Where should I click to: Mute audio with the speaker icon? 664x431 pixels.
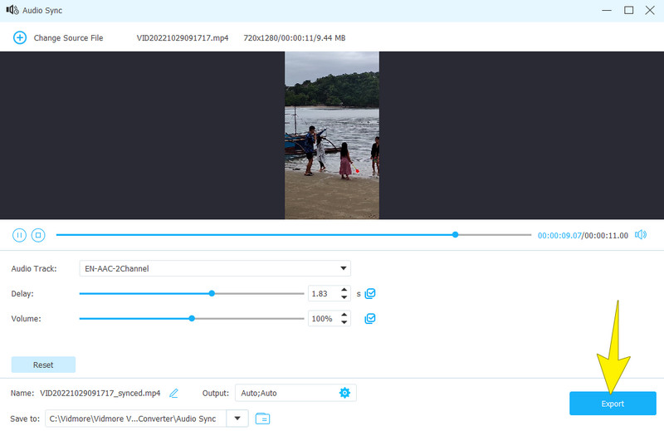[x=641, y=235]
